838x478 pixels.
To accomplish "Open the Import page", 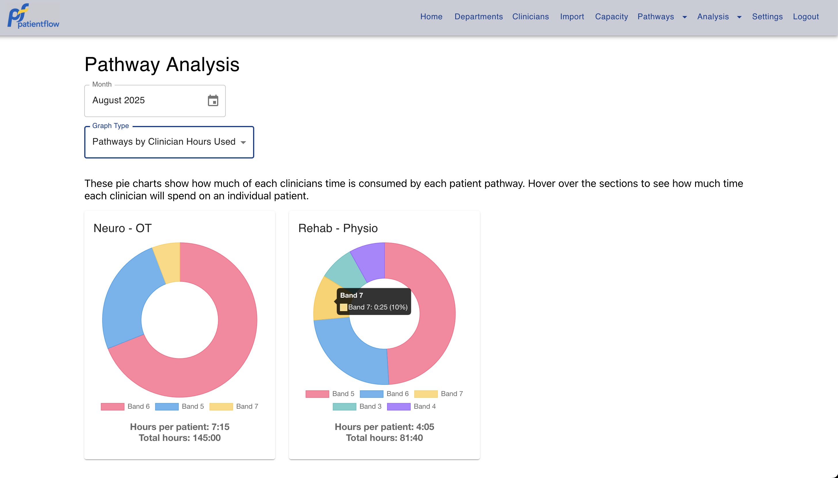I will pyautogui.click(x=572, y=16).
